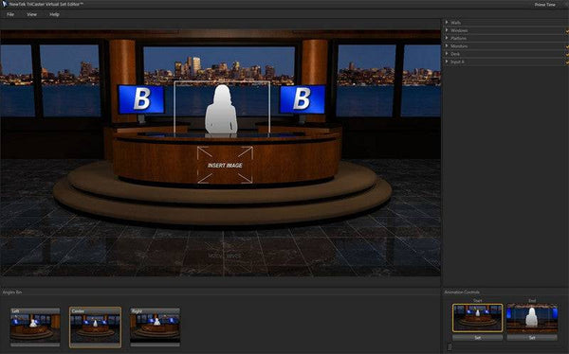Click Set button under Start thumbnail
This screenshot has width=569, height=354.
(478, 338)
